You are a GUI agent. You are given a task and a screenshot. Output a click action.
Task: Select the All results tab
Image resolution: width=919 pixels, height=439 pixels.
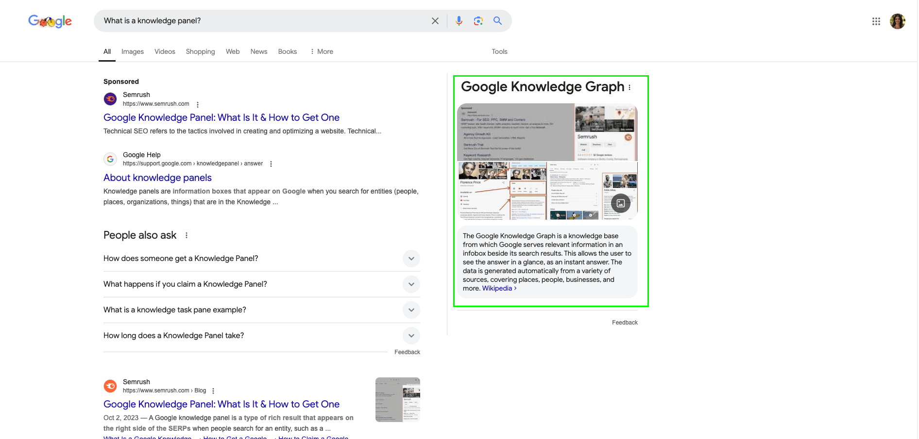coord(107,51)
